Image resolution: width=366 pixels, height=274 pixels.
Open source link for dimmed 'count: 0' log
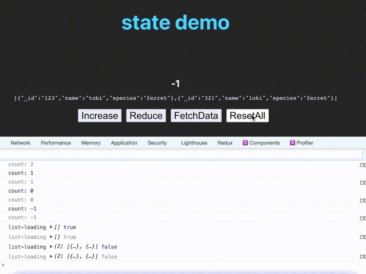coord(363,200)
